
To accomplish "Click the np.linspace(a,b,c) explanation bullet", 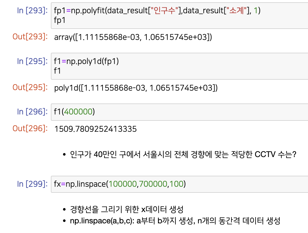I will (175, 221).
